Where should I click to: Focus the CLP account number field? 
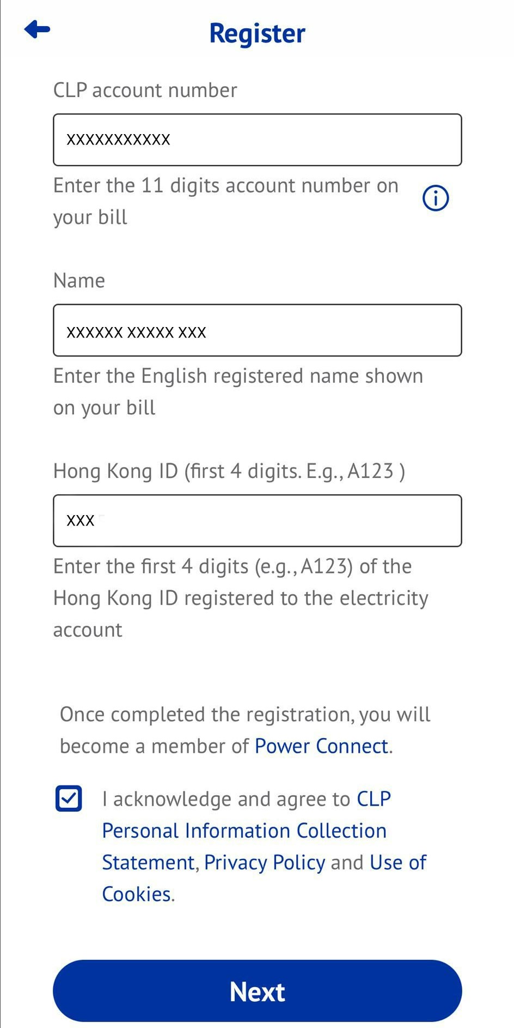(257, 140)
